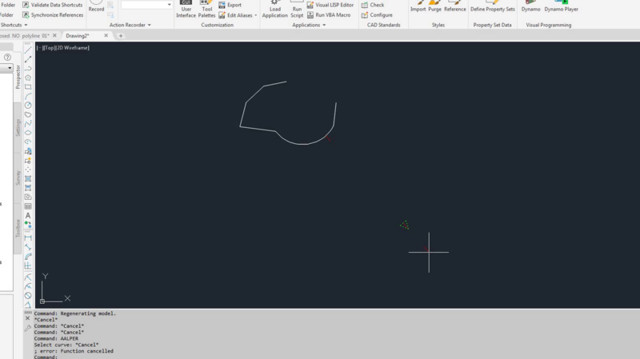Click the Add Selected tool icon
The width and height of the screenshot is (640, 359).
28,225
